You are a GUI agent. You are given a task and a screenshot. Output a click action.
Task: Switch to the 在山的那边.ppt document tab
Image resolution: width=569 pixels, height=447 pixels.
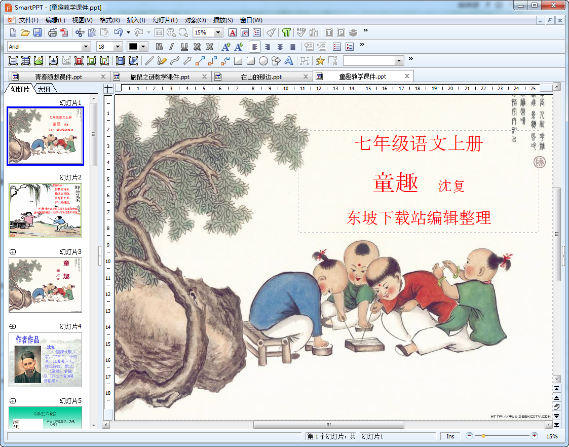tap(261, 77)
